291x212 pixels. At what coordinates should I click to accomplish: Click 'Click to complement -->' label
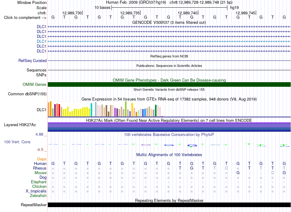pos(25,18)
